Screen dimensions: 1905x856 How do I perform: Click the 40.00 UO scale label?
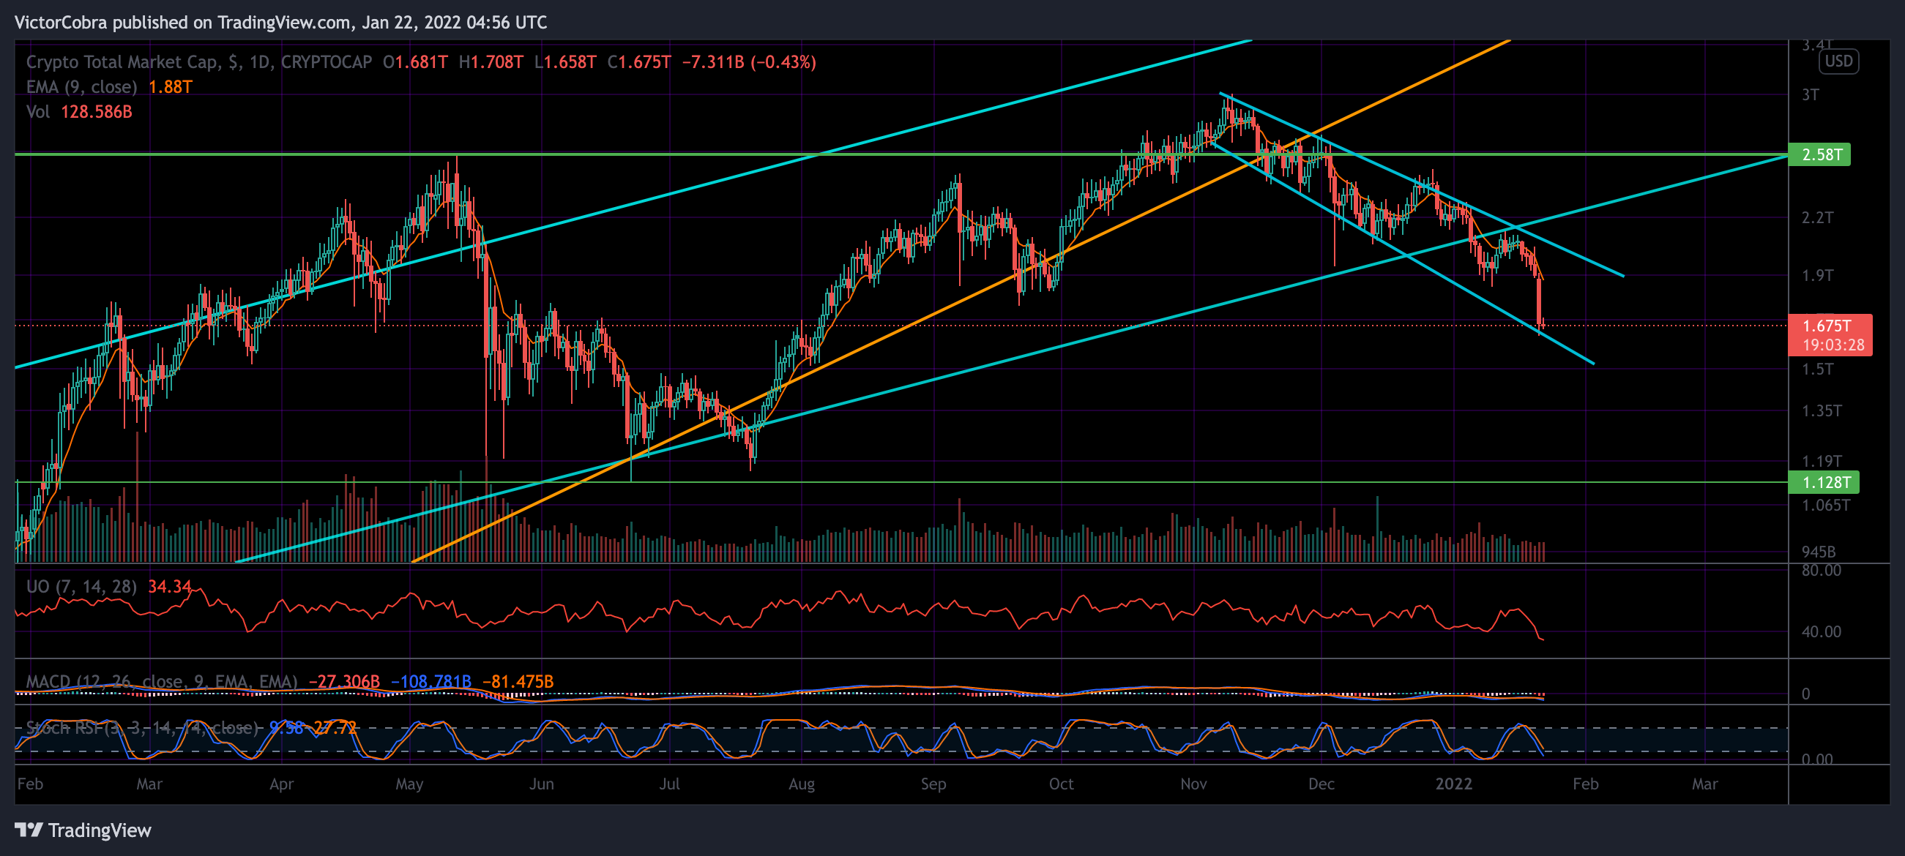(x=1822, y=631)
